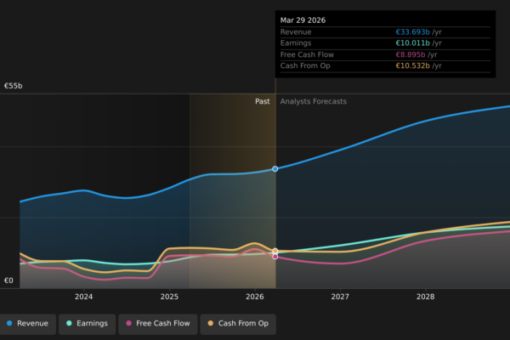510x340 pixels.
Task: Click the 2025 x-axis label
Action: click(x=169, y=297)
